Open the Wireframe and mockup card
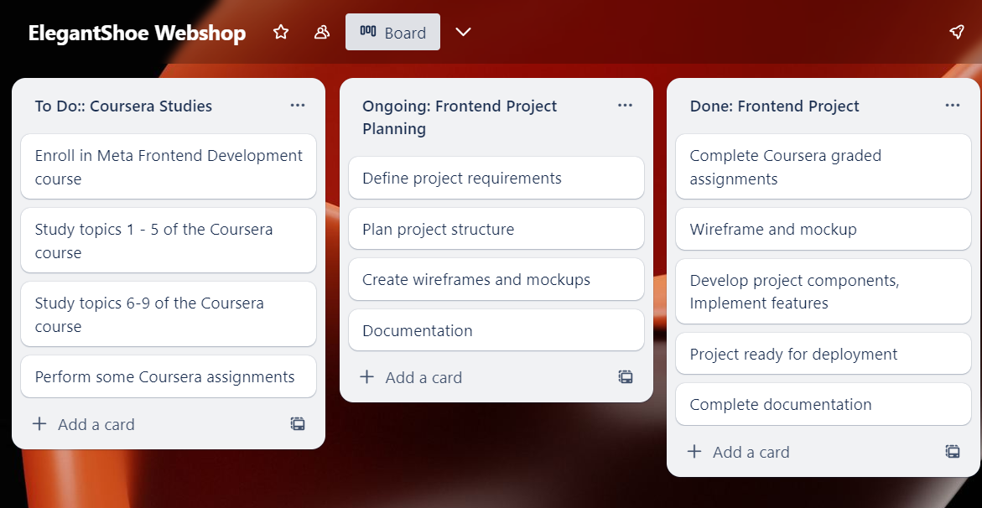Image resolution: width=982 pixels, height=508 pixels. click(823, 229)
